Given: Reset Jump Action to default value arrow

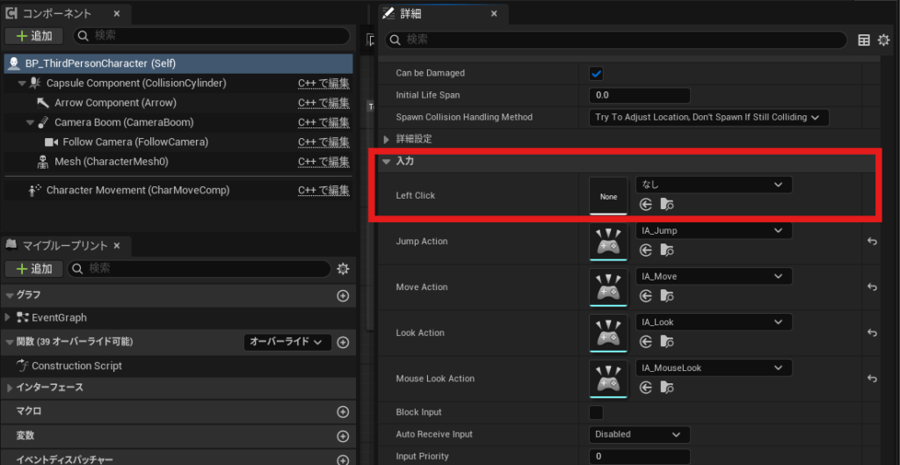Looking at the screenshot, I should click(x=872, y=242).
